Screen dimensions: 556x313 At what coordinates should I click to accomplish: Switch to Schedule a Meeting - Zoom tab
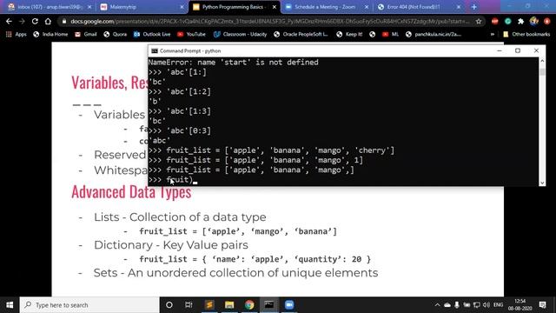[x=327, y=7]
